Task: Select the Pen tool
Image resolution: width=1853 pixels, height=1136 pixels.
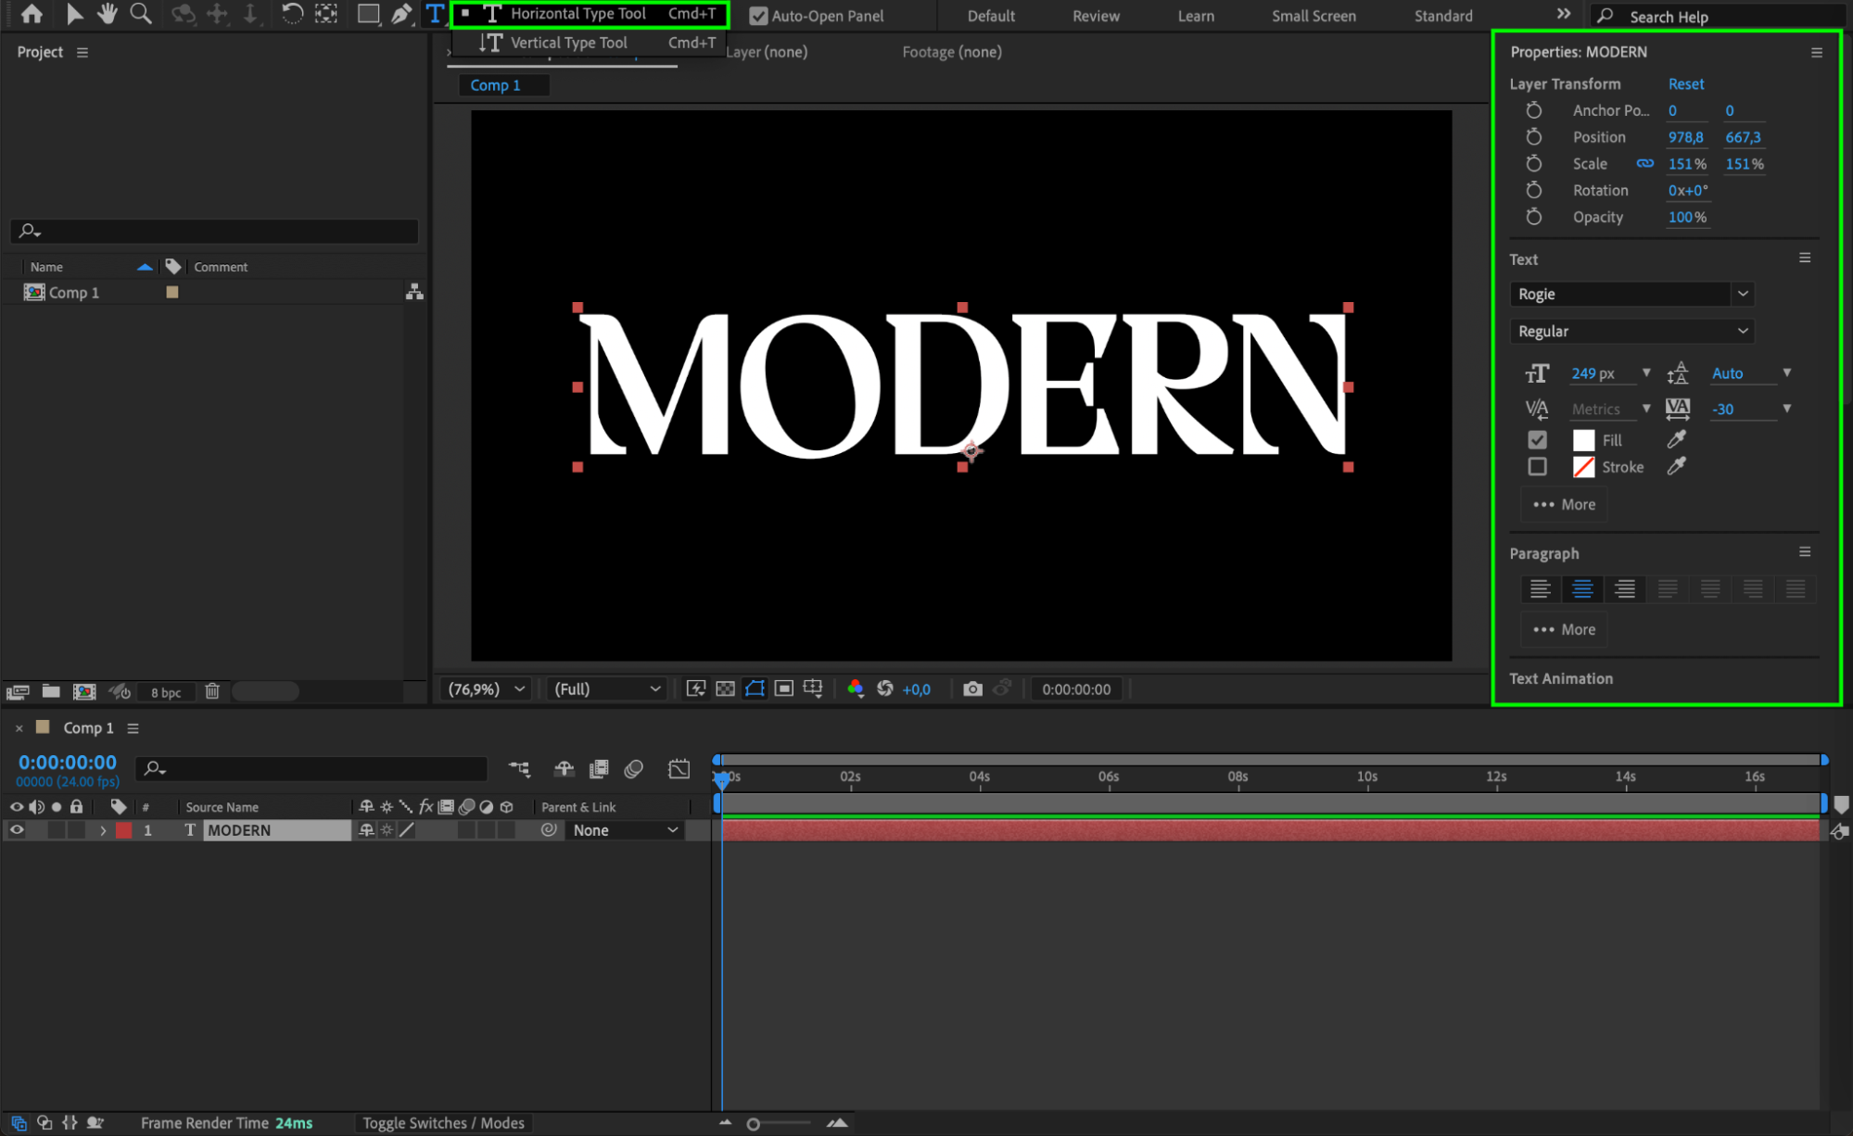Action: (x=400, y=14)
